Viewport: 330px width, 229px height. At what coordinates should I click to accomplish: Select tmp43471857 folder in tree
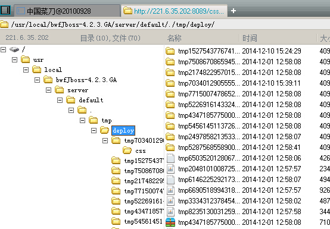(x=144, y=211)
